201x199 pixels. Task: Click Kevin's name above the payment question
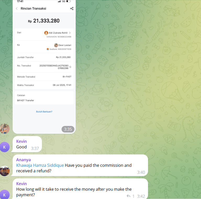[21, 184]
